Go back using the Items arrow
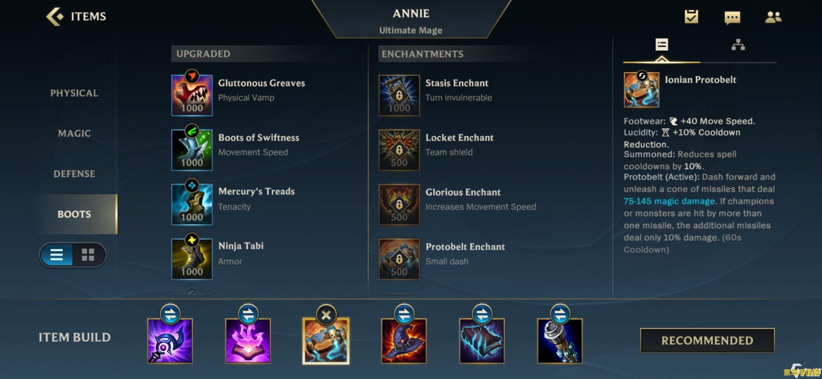822x379 pixels. [x=55, y=16]
